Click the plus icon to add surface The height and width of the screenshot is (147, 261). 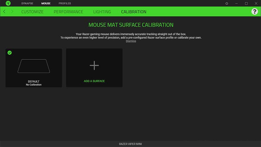[x=94, y=65]
